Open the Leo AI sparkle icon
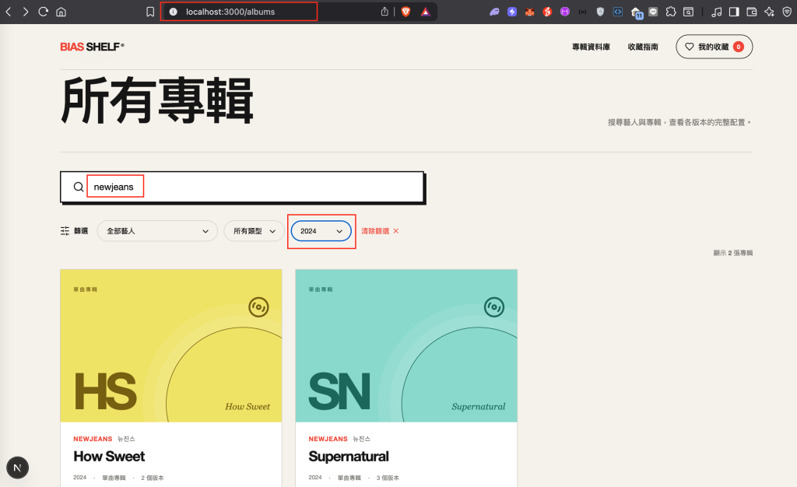The width and height of the screenshot is (797, 487). coord(769,12)
